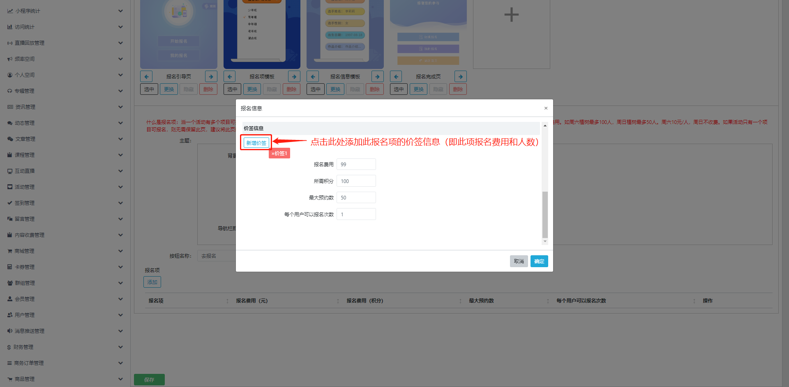The image size is (789, 387).
Task: Click the 确定 confirm button
Action: (539, 261)
